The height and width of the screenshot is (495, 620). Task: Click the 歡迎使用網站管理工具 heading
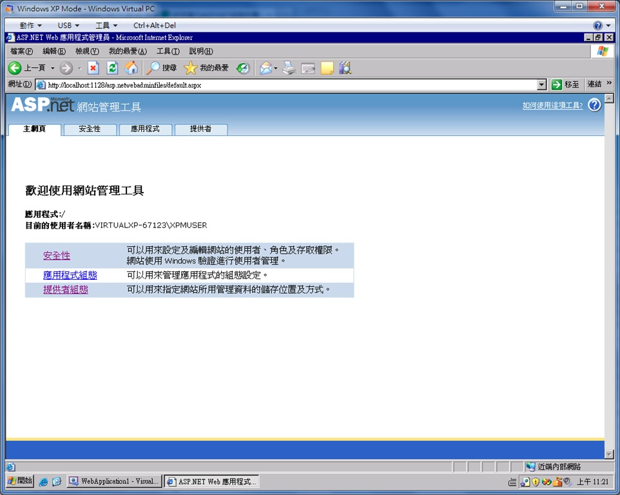84,191
